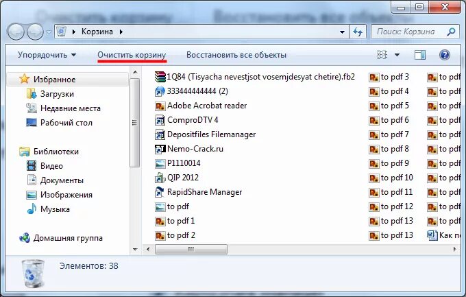
Task: Select QIP 2012 shortcut
Action: [177, 178]
